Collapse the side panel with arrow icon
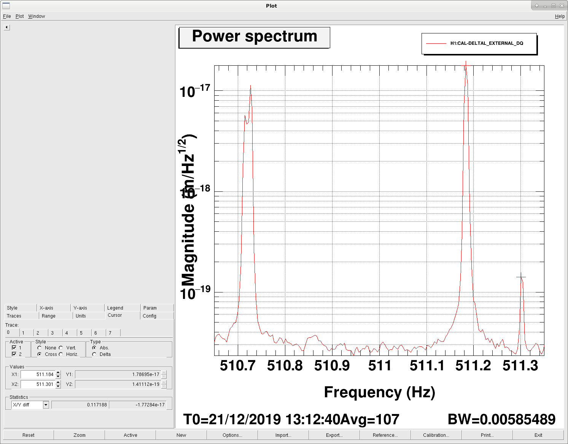This screenshot has width=568, height=444. tap(7, 27)
